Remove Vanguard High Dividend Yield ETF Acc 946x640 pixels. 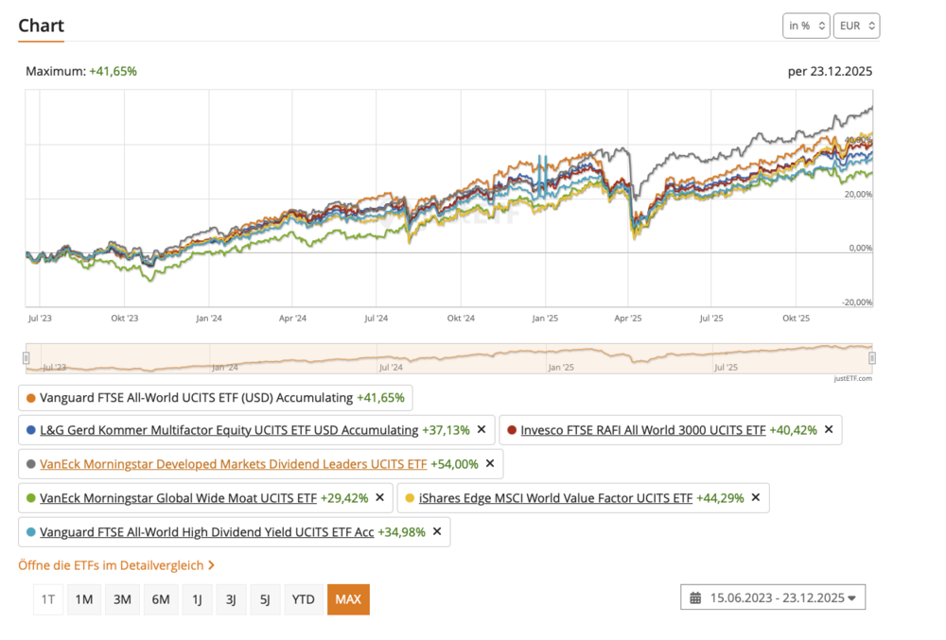(x=437, y=531)
